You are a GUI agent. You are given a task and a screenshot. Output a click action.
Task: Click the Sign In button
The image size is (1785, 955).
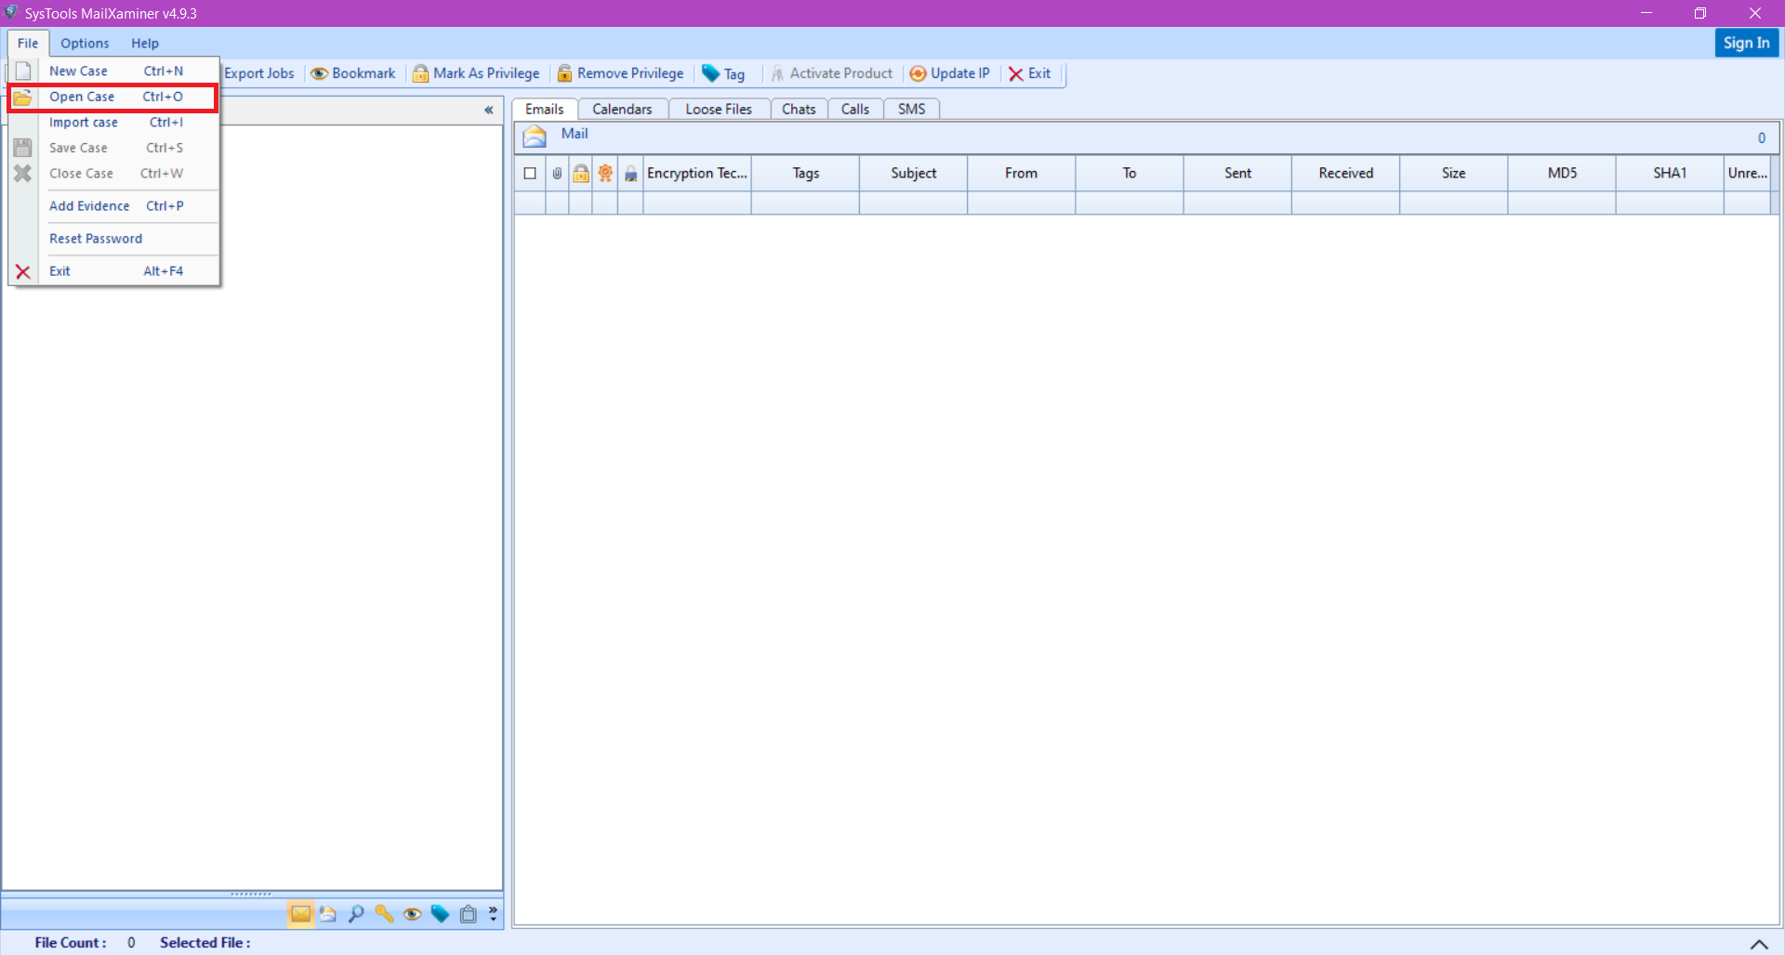pyautogui.click(x=1745, y=43)
